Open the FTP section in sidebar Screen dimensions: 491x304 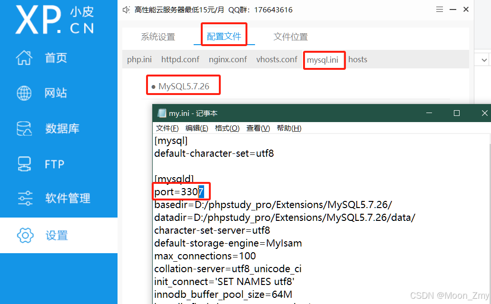[x=40, y=164]
